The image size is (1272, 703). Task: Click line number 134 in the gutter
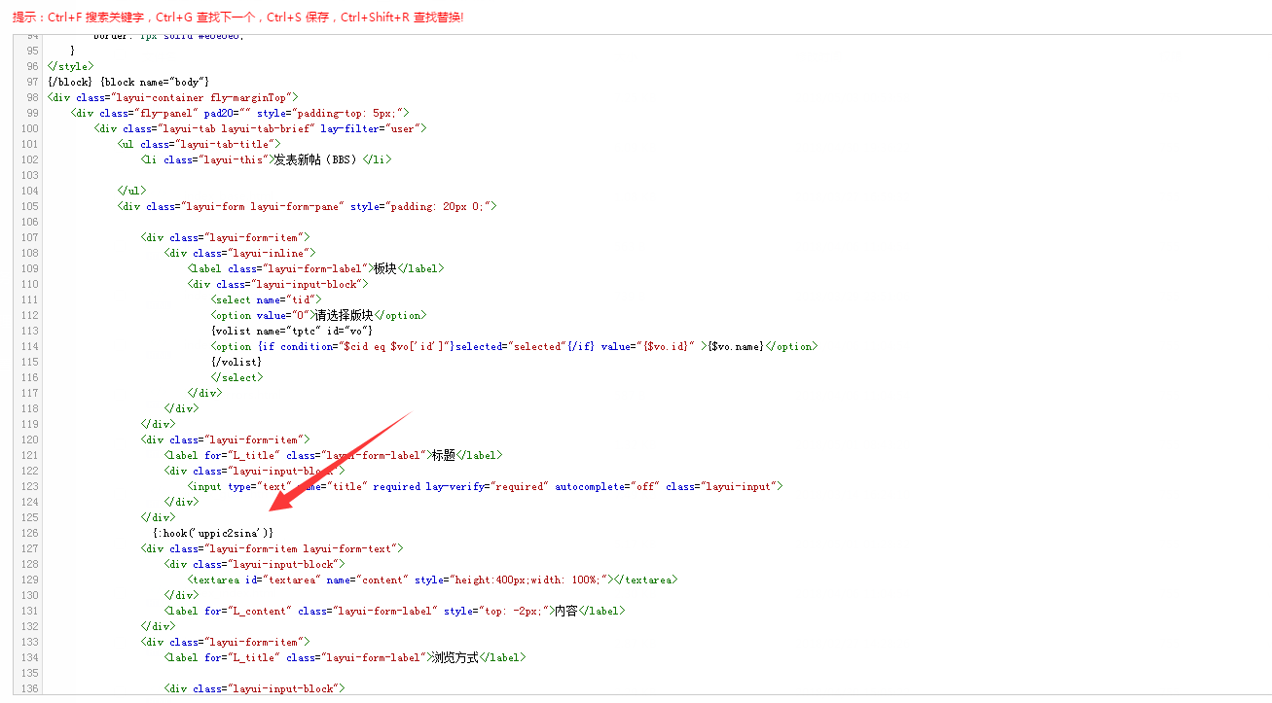[x=30, y=657]
